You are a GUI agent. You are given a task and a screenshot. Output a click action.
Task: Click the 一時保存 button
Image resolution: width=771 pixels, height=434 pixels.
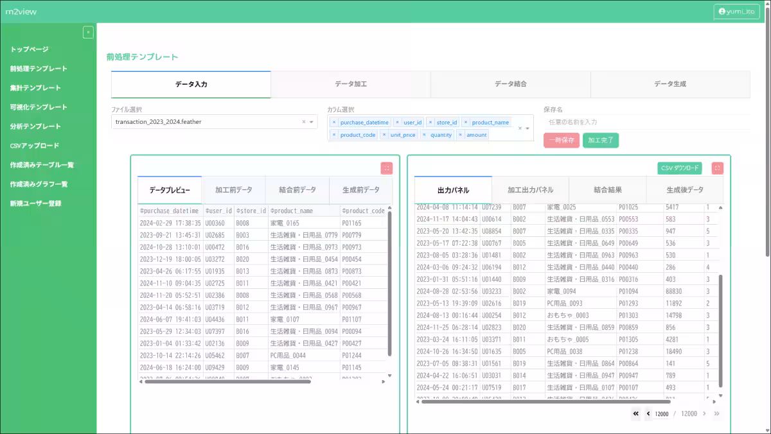(x=562, y=141)
